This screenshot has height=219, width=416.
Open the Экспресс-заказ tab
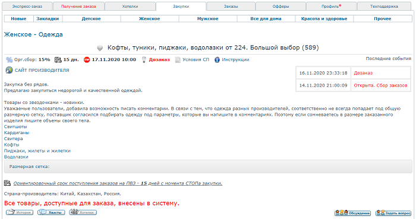pyautogui.click(x=27, y=7)
